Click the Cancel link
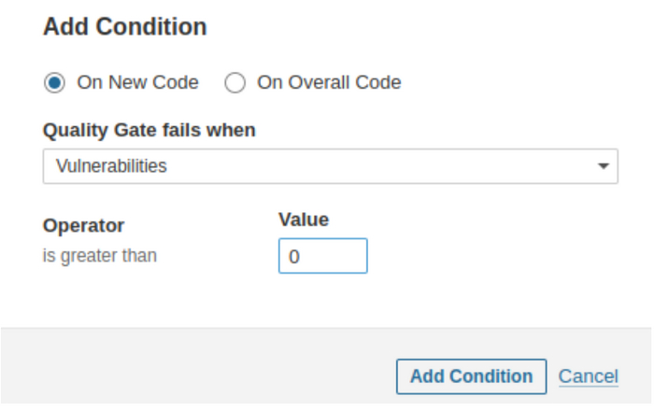The height and width of the screenshot is (411, 654). coord(588,376)
